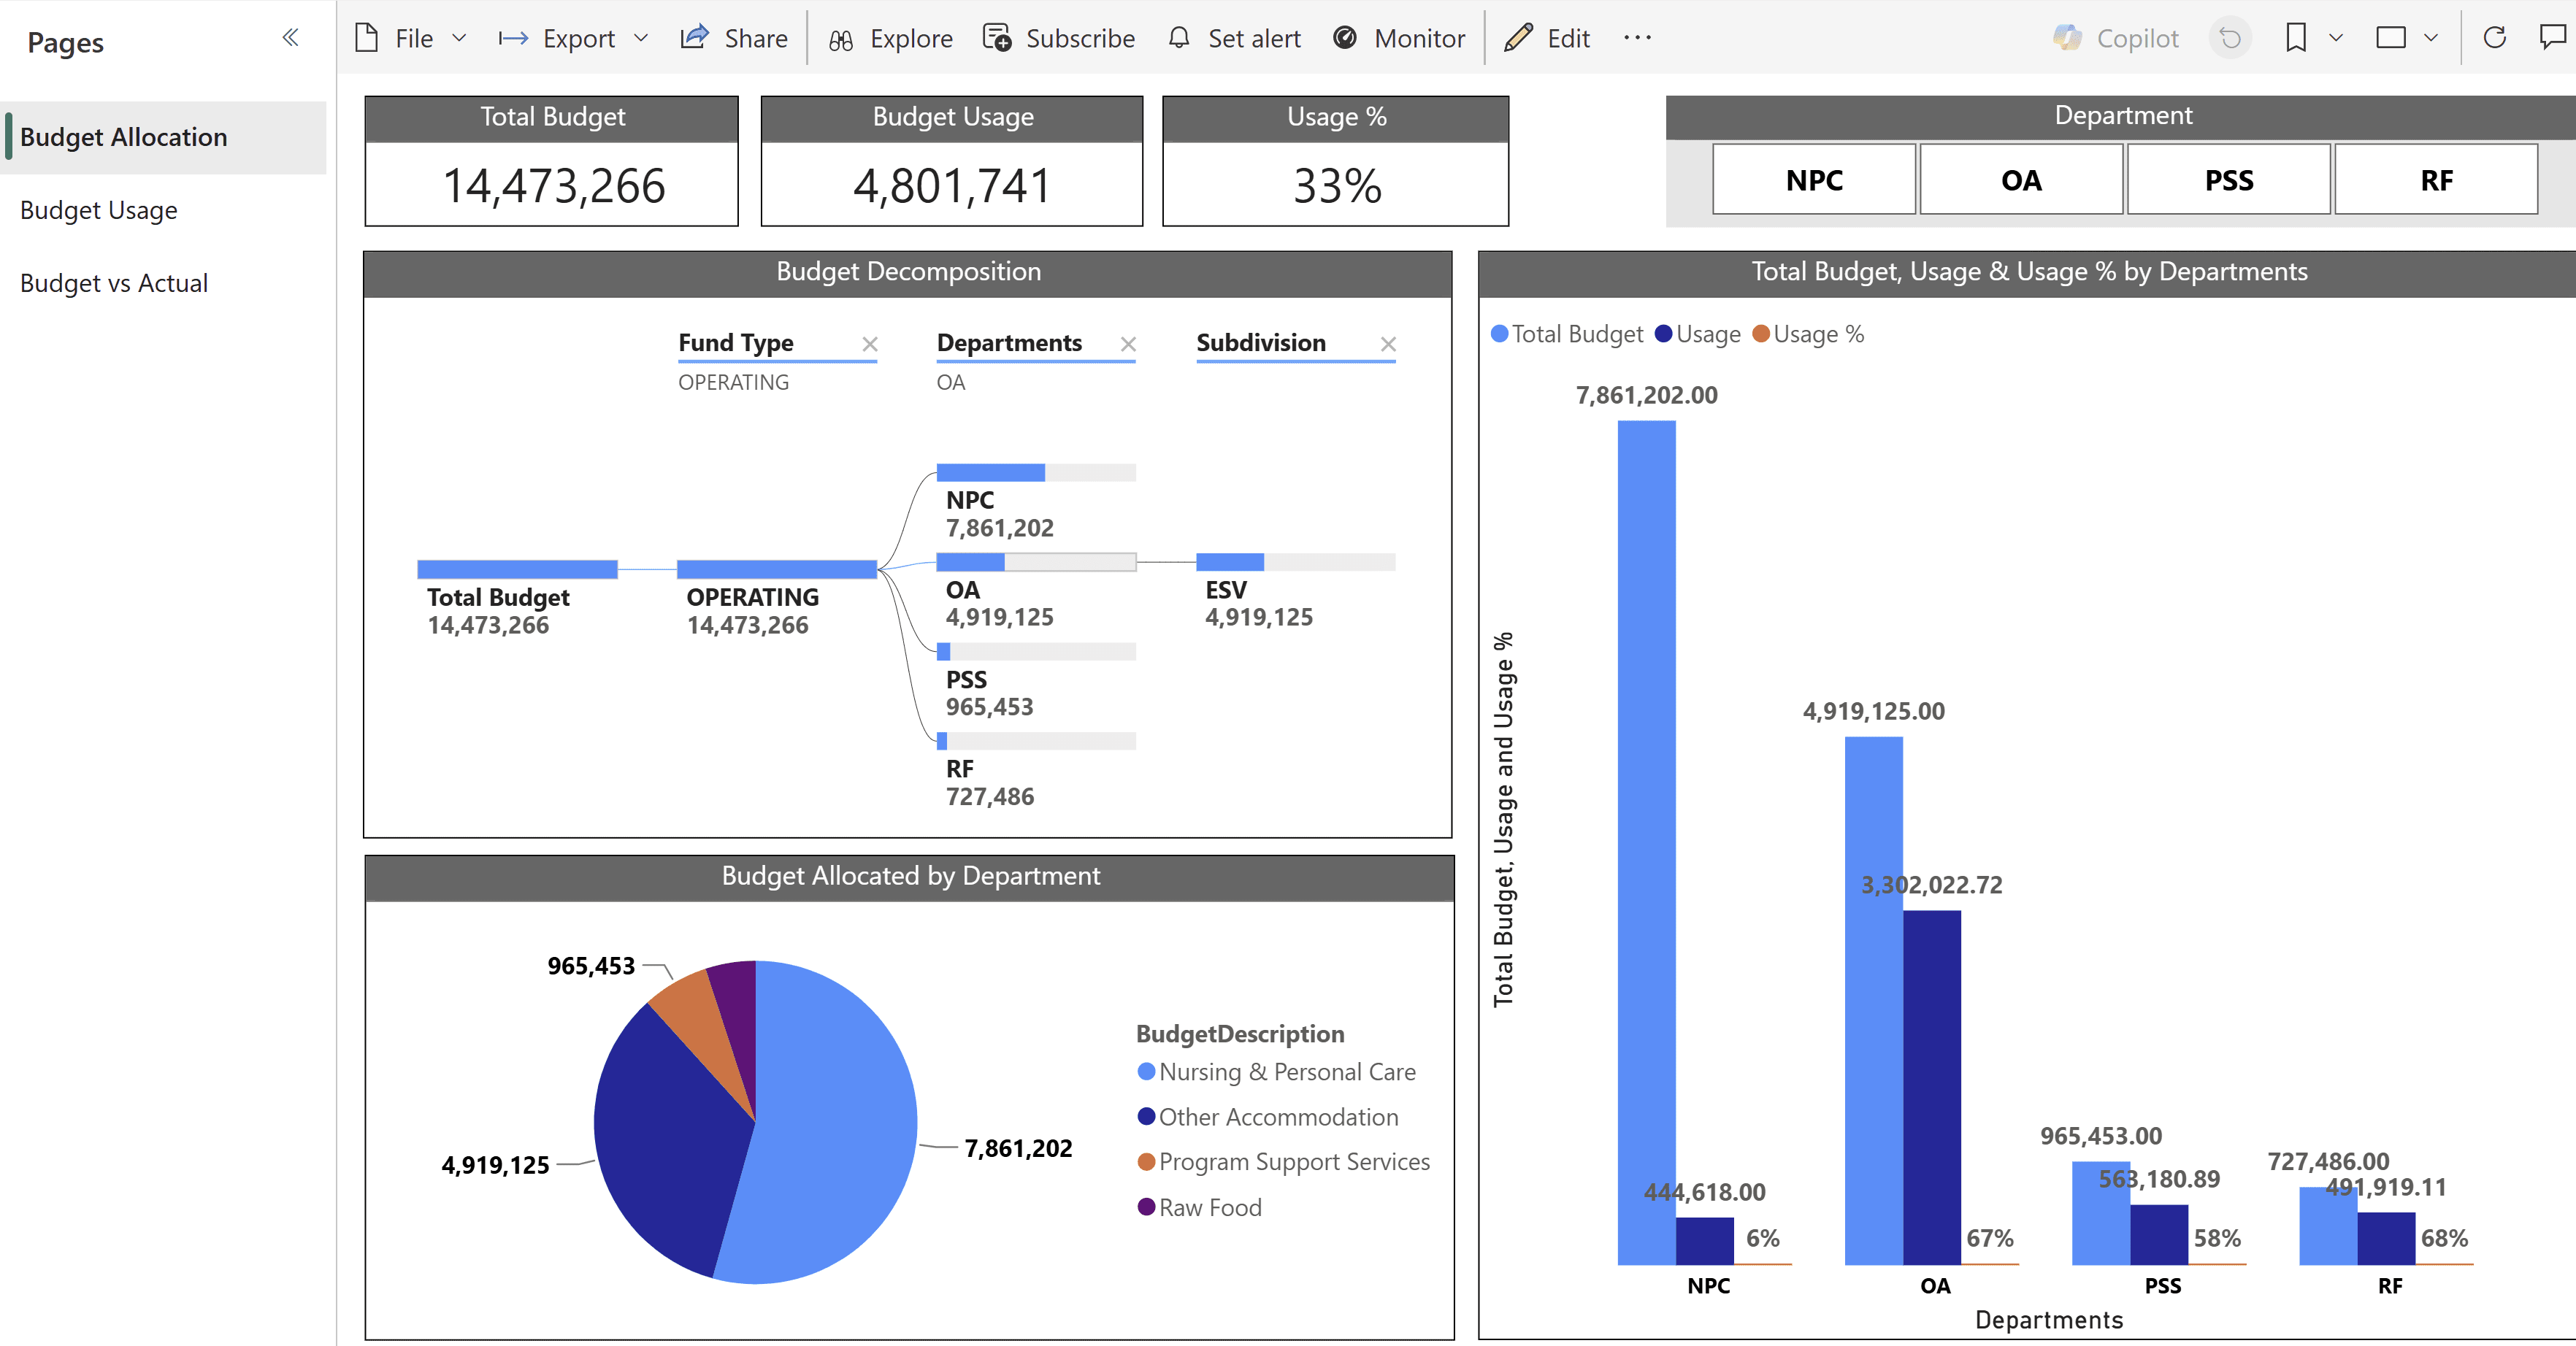
Task: Remove the Departments level
Action: pyautogui.click(x=1128, y=344)
